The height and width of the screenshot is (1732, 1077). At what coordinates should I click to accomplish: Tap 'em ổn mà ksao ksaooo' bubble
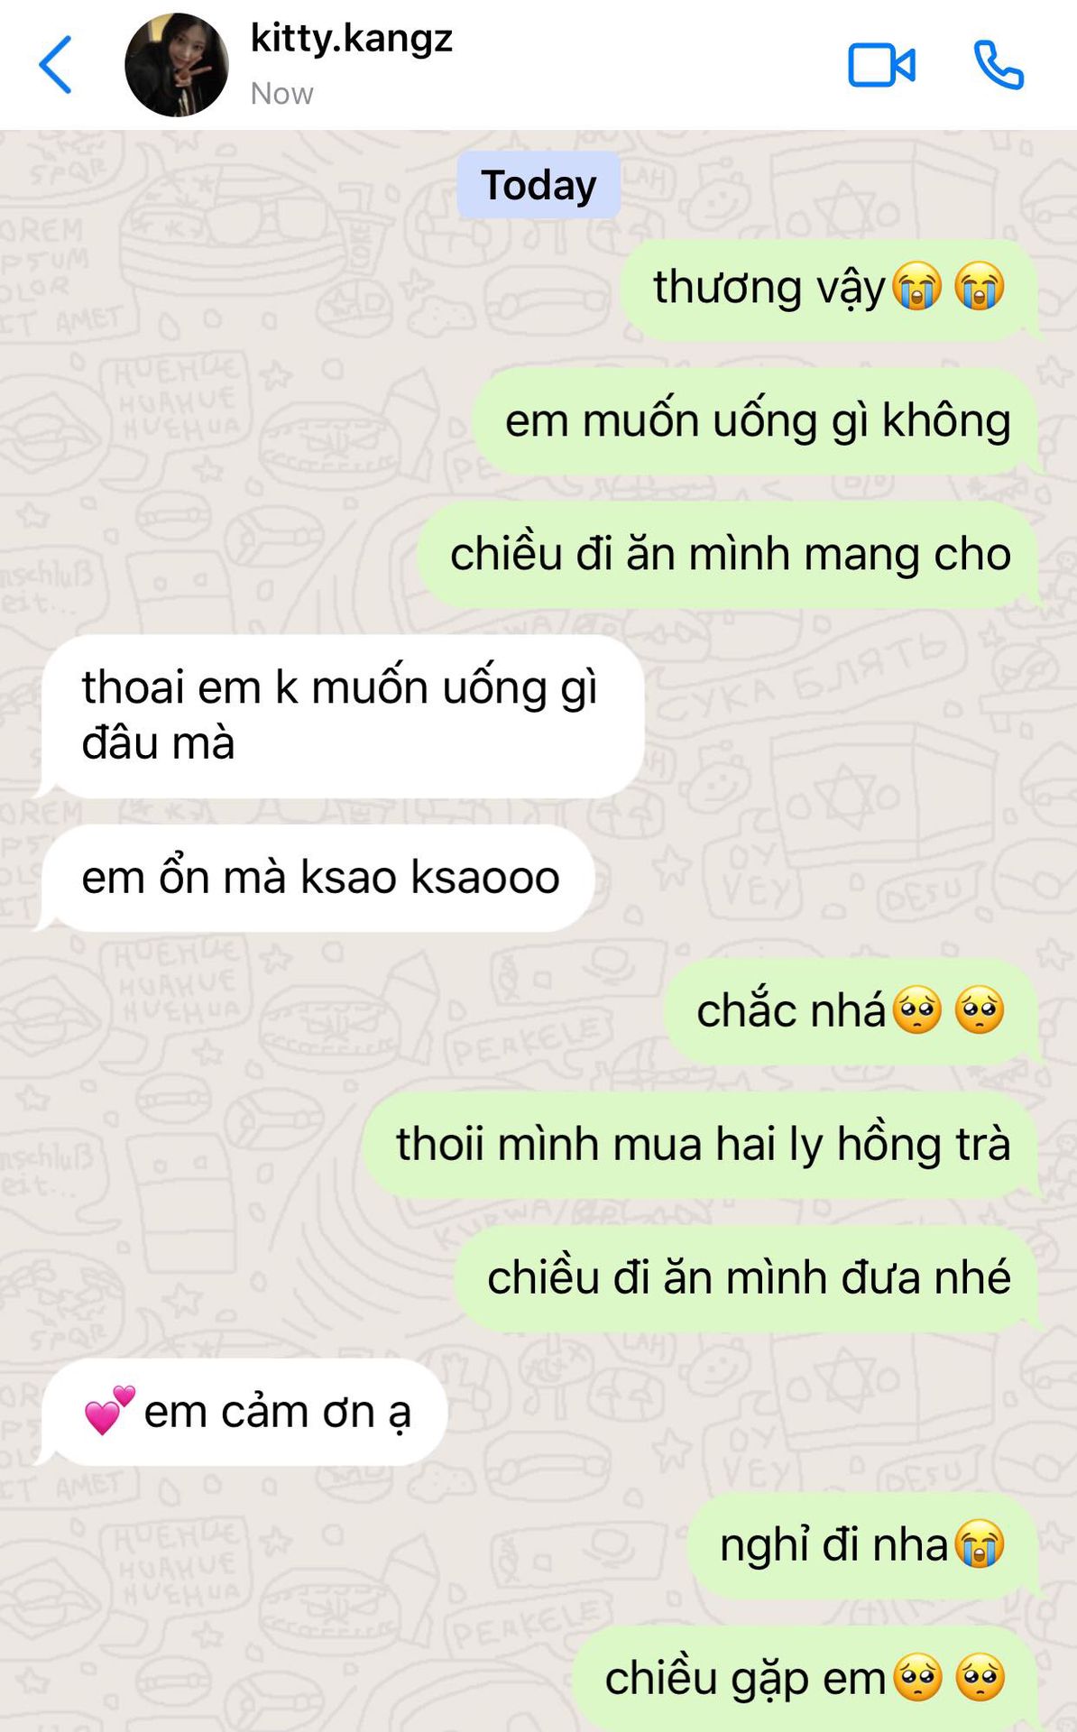pos(318,878)
